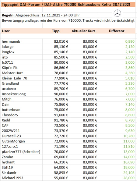137x181 pixels.
Task: Select the user cell 'Kleine_Eule_70'
Action: pyautogui.click(x=15, y=78)
